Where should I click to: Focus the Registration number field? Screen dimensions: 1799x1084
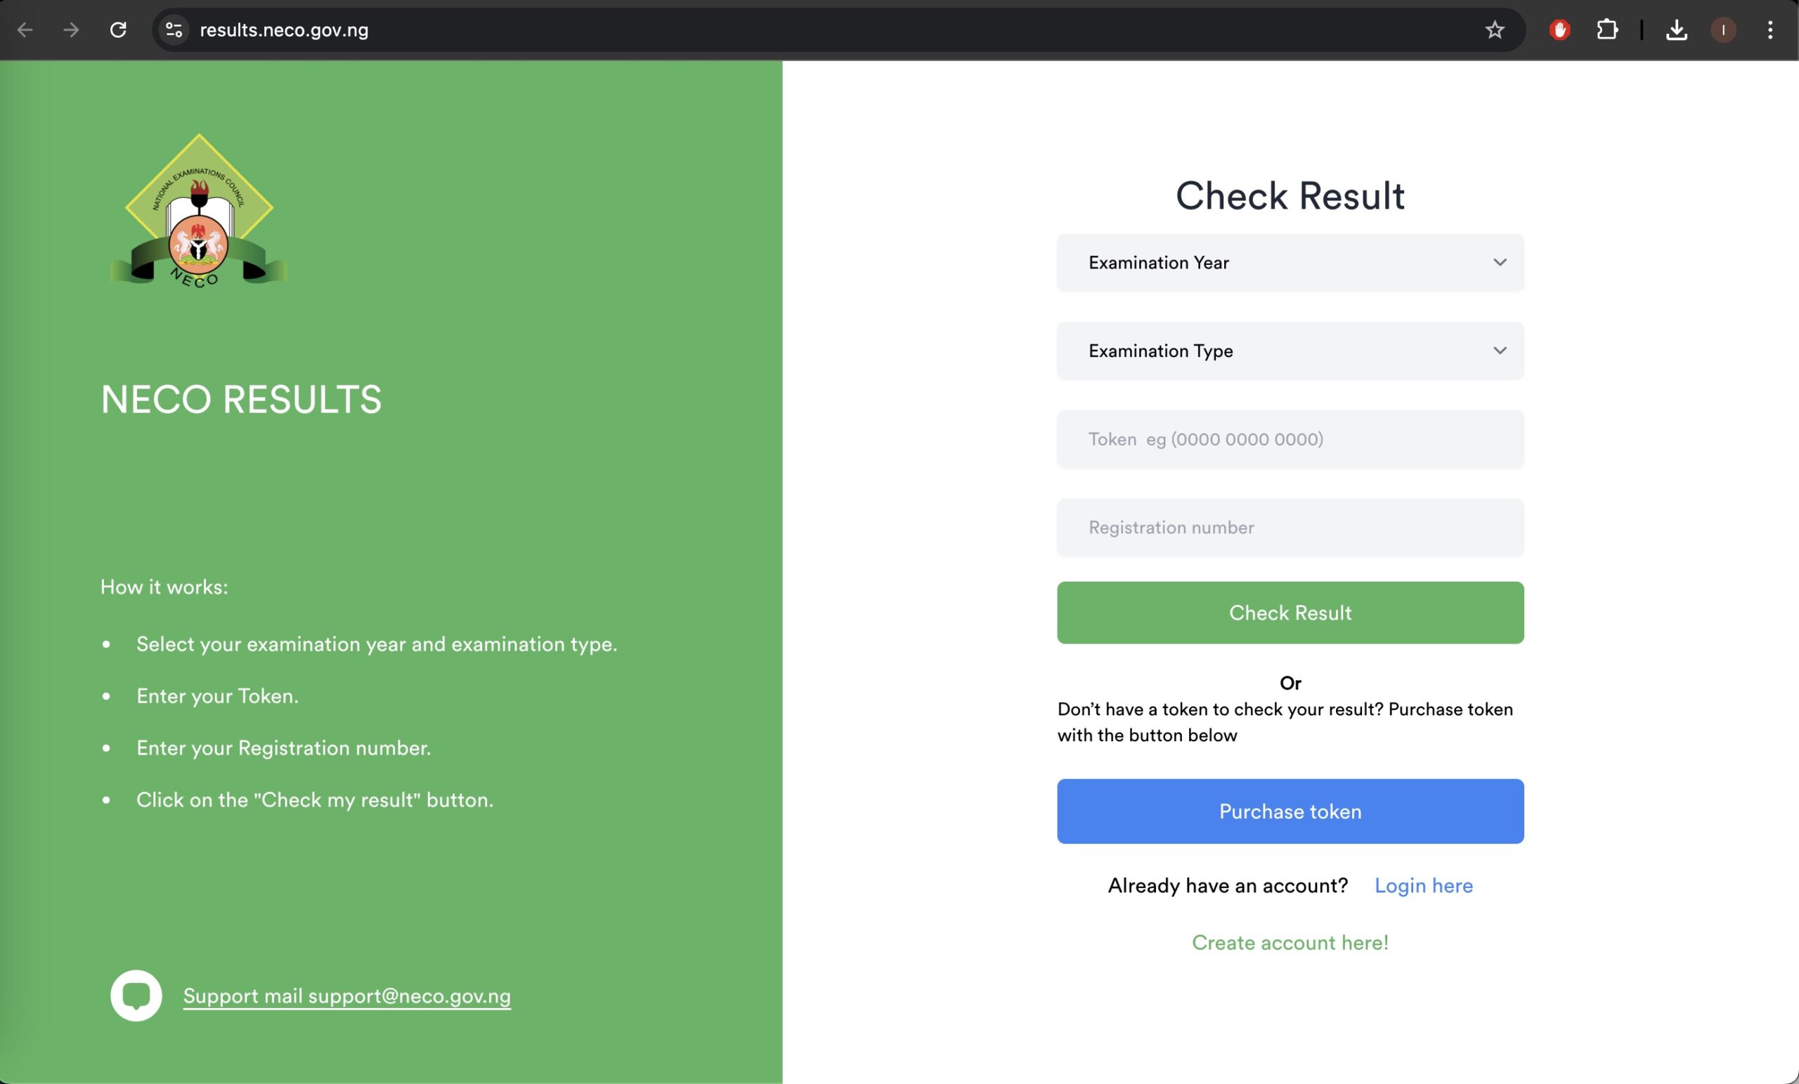tap(1290, 528)
